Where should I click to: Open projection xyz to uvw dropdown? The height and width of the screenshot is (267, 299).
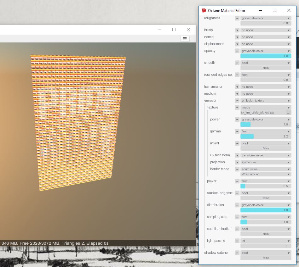click(266, 162)
